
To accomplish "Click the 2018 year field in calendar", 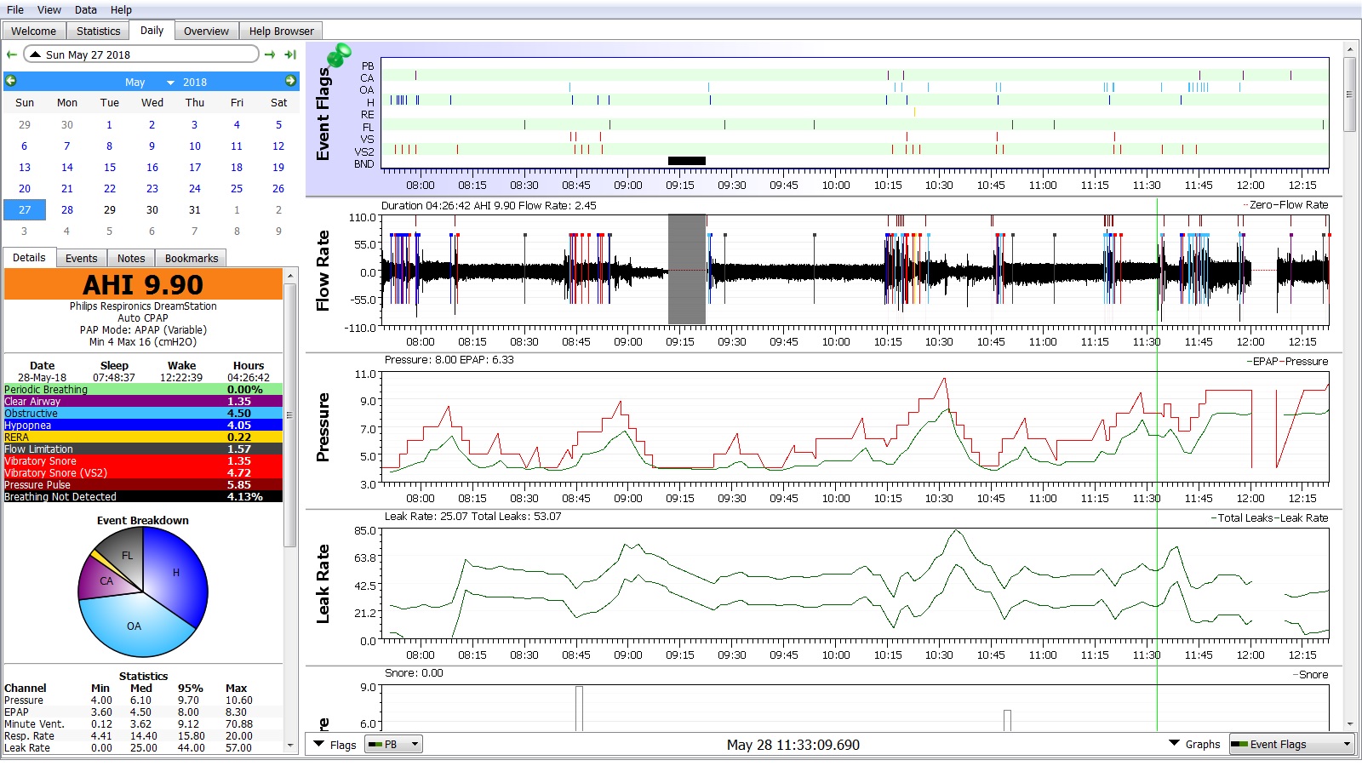I will tap(195, 82).
